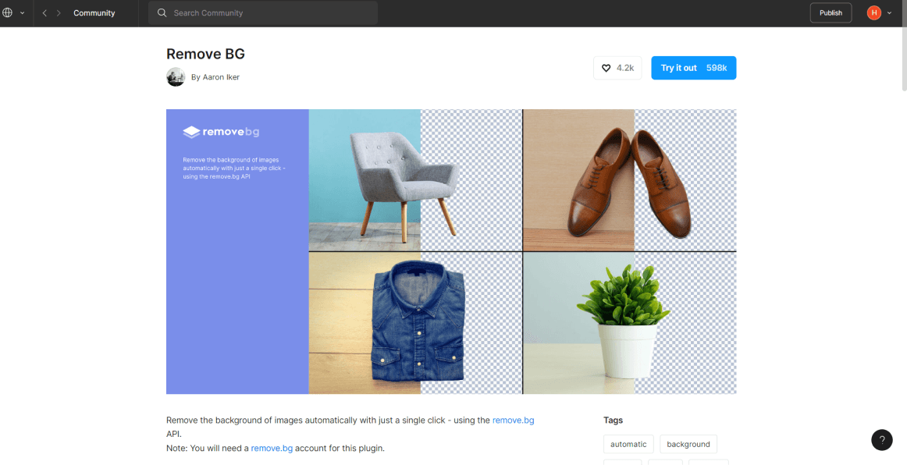Expand the chevron next to globe icon
This screenshot has height=465, width=907.
tap(23, 12)
